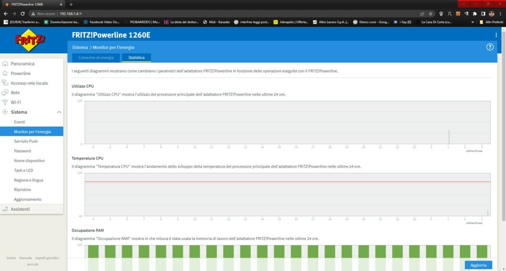Open Regione e lingua settings
Image resolution: width=506 pixels, height=271 pixels.
pyautogui.click(x=28, y=180)
